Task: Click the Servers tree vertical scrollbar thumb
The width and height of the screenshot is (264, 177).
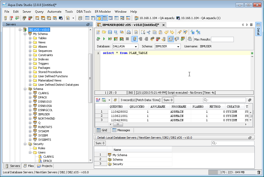Action: [x=90, y=78]
